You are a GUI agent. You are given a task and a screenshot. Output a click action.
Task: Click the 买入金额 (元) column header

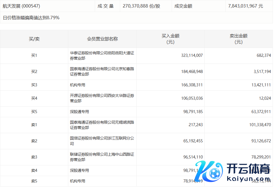click(170, 39)
